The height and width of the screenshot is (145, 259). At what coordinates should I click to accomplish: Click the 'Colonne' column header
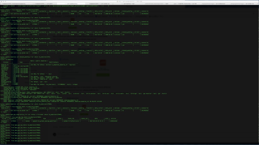6,62
